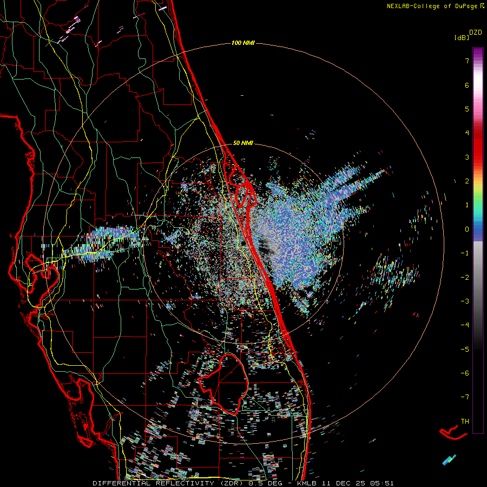The height and width of the screenshot is (487, 487).
Task: Click the 11 DEC 25 05:51 timestamp
Action: point(359,483)
